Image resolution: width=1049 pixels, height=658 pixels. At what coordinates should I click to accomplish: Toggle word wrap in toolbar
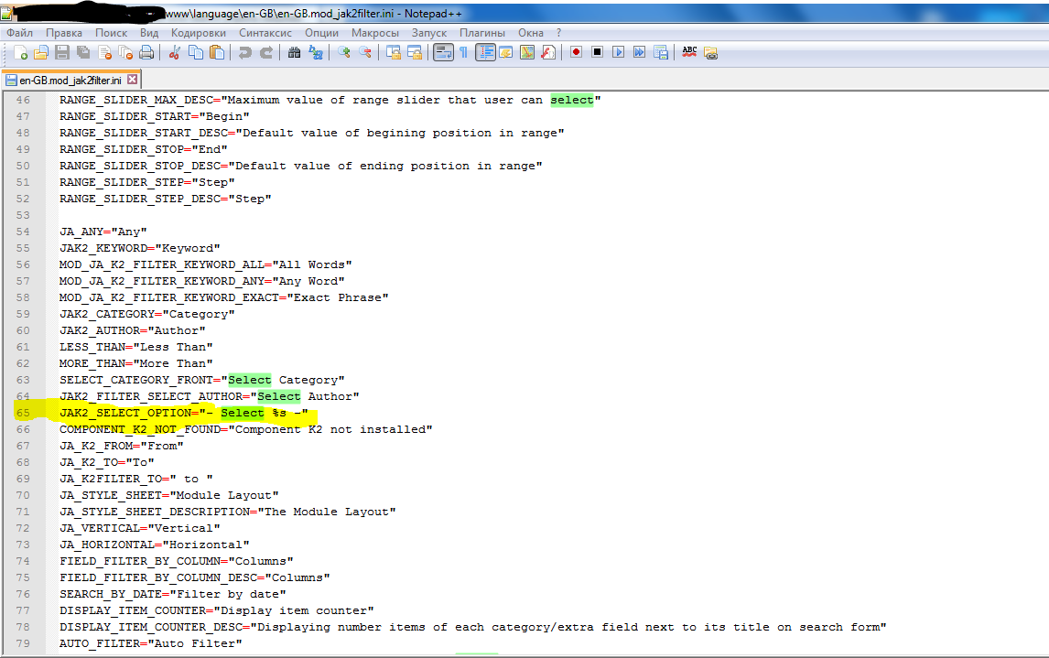pos(443,52)
